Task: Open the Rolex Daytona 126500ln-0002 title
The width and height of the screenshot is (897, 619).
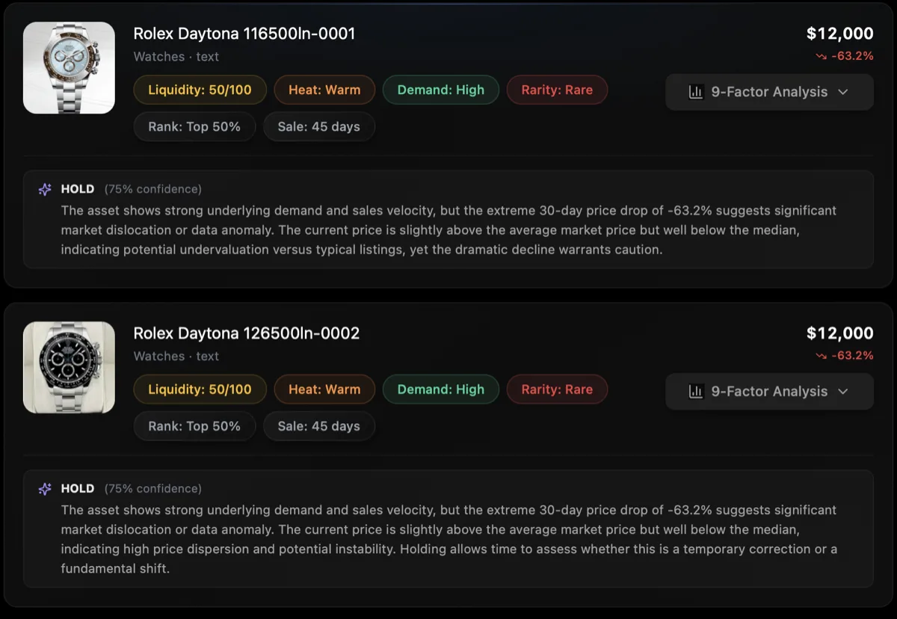Action: 247,333
